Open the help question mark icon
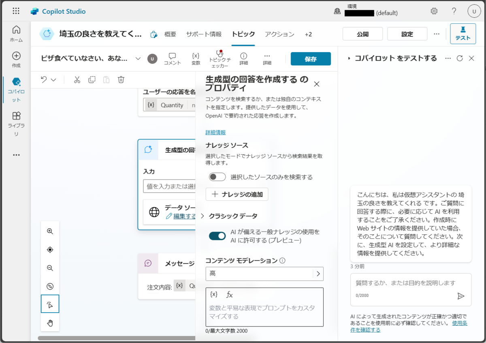Image resolution: width=486 pixels, height=343 pixels. [x=454, y=11]
